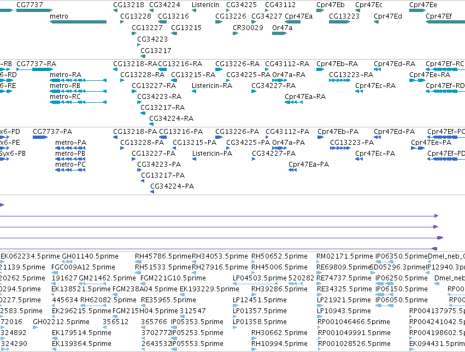Select the RH45786.5prime EST label
The width and height of the screenshot is (465, 352).
pyautogui.click(x=163, y=256)
